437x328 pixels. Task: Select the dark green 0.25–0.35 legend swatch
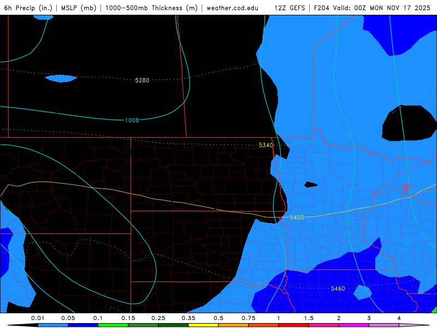pos(173,325)
